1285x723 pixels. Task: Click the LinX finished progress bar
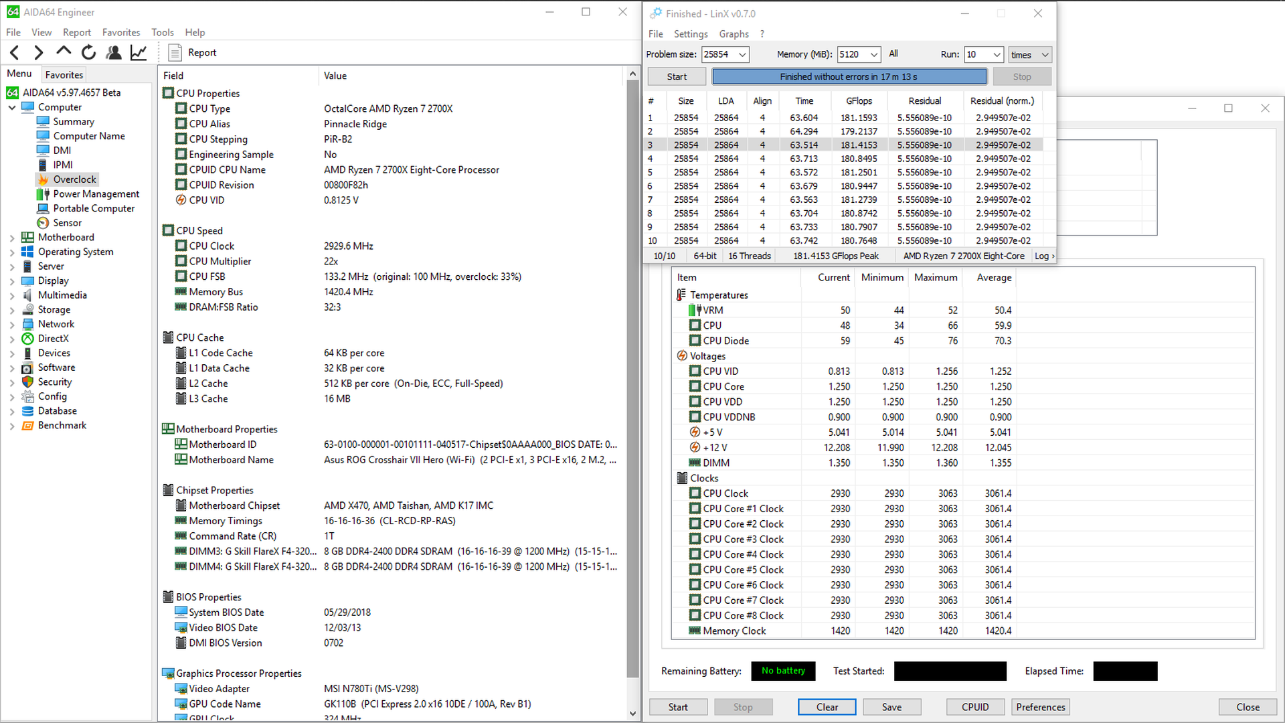pos(849,77)
